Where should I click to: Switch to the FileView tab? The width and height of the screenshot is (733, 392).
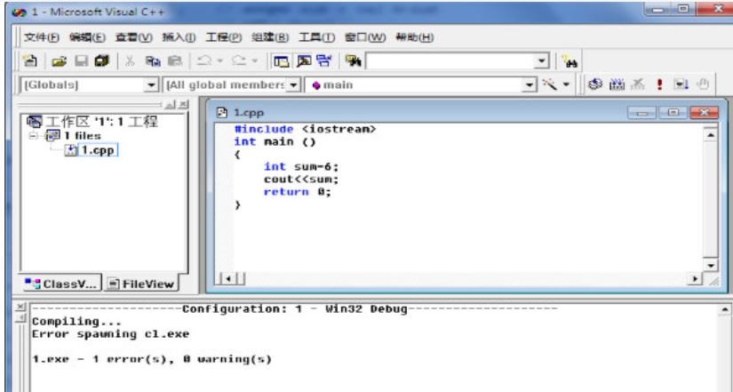click(x=140, y=284)
